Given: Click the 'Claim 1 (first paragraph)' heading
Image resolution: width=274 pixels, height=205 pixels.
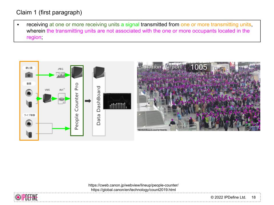Looking at the screenshot, I should 49,12.
